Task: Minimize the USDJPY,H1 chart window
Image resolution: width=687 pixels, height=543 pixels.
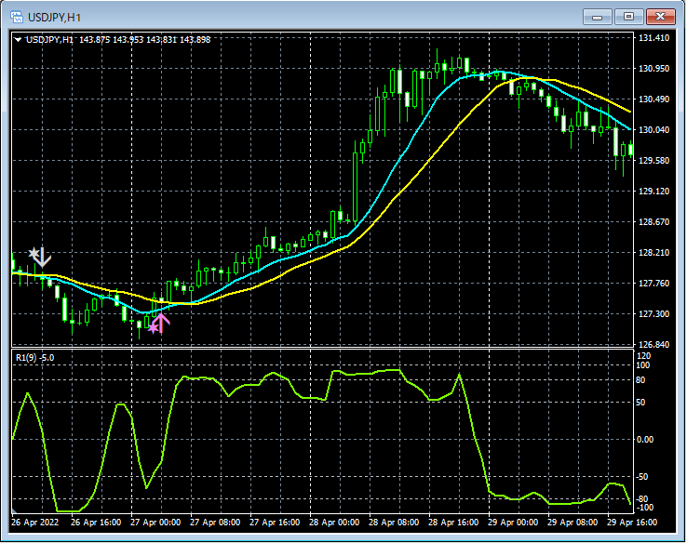Action: click(597, 17)
